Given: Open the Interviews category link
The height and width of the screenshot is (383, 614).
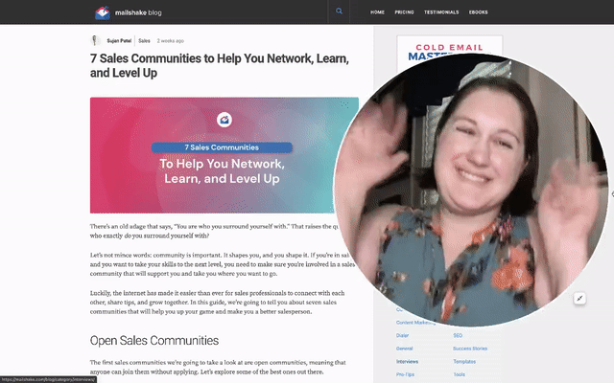Looking at the screenshot, I should pos(407,362).
